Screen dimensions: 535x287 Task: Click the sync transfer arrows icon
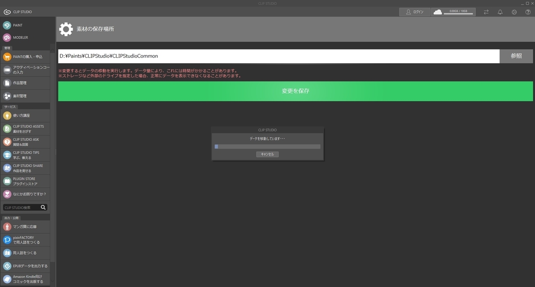tap(486, 12)
